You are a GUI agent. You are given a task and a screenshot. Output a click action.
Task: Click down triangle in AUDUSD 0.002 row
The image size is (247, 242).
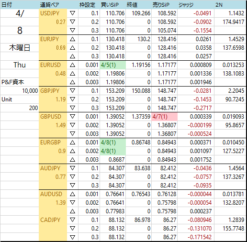[x=72, y=203]
